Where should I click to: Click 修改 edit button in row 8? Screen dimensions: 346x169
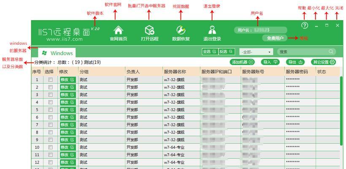pyautogui.click(x=68, y=132)
